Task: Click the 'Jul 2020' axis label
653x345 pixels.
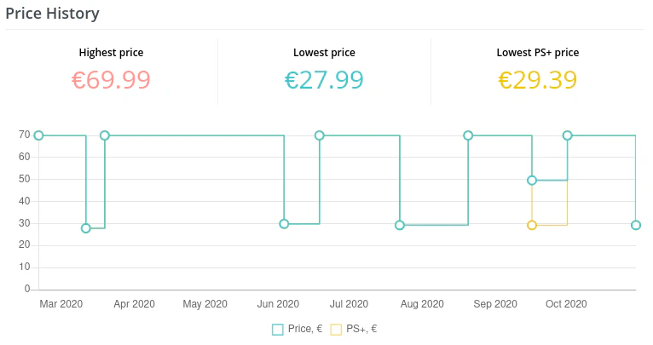Action: coord(349,304)
